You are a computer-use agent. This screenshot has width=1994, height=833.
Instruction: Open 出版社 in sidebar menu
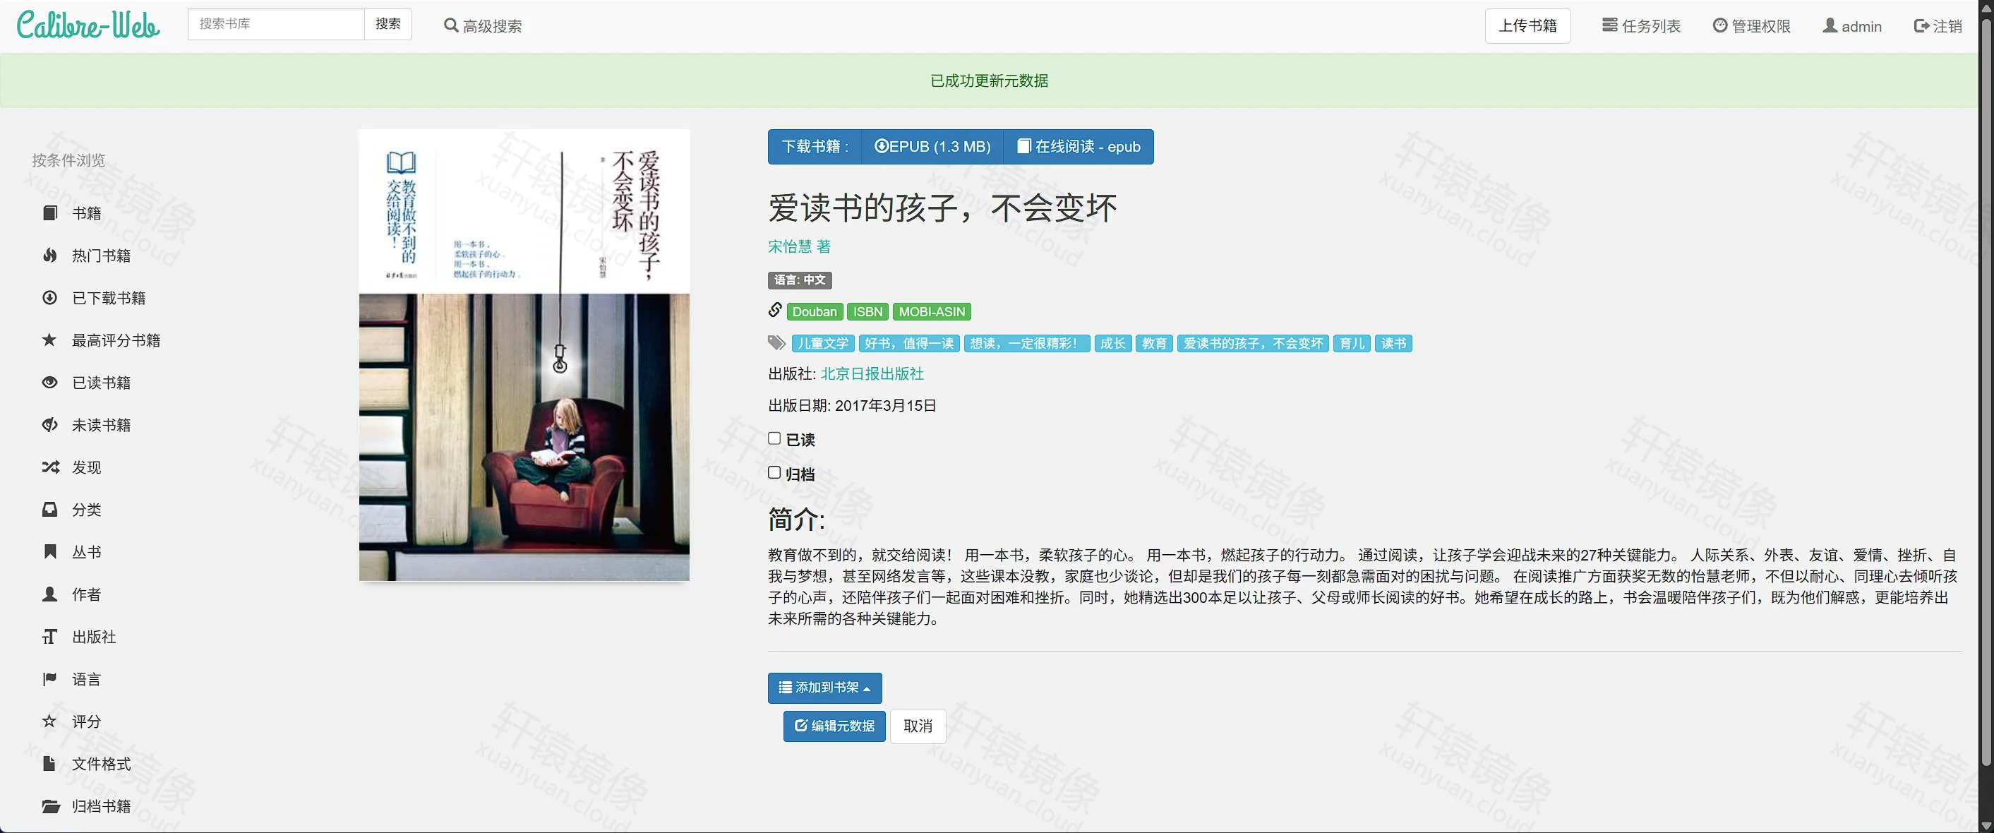94,636
